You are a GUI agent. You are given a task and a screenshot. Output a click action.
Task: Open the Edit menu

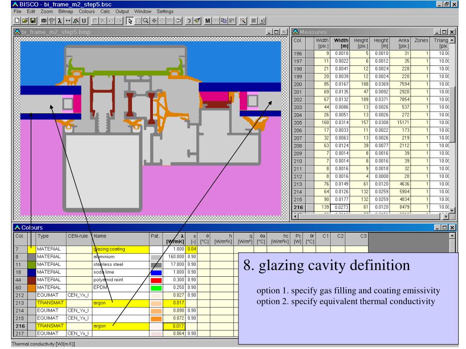coord(31,11)
